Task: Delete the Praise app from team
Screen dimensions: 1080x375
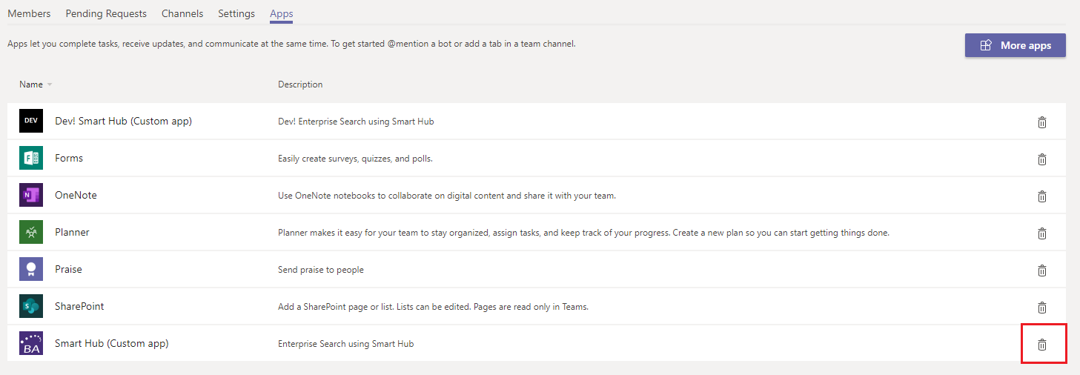Action: 1041,271
